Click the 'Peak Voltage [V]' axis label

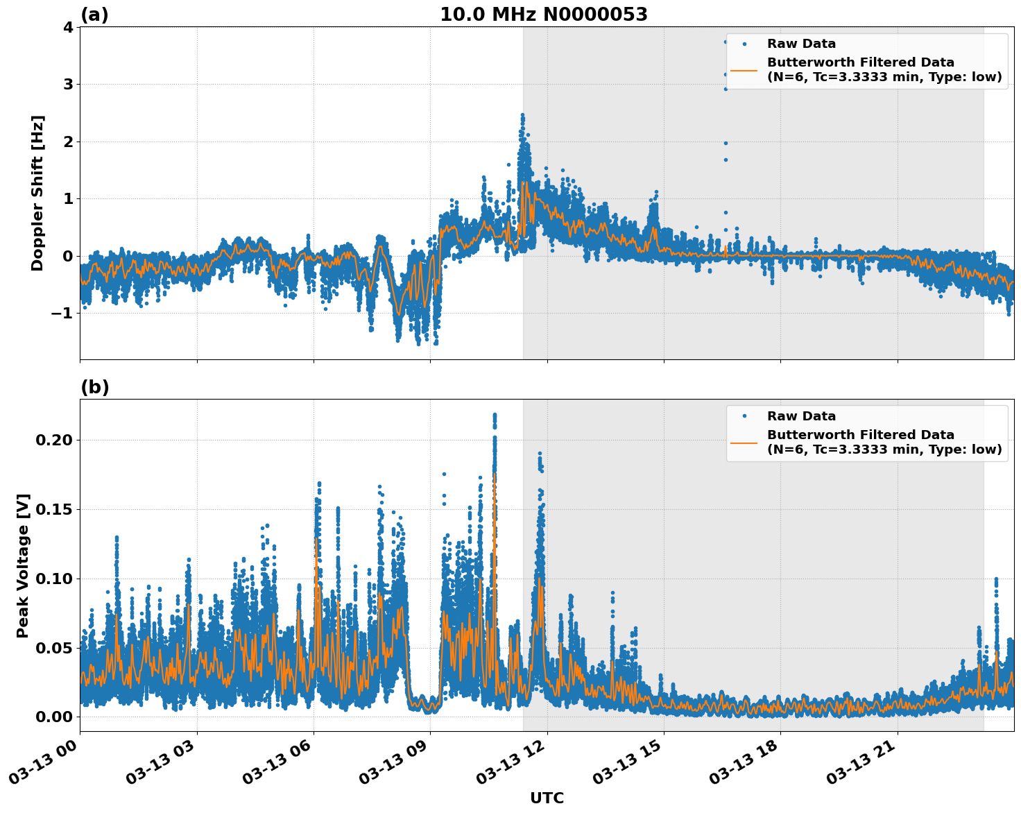click(23, 565)
